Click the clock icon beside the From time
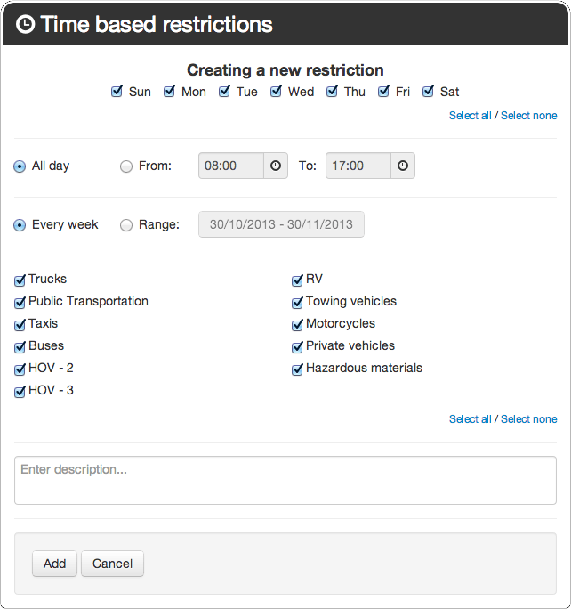This screenshot has height=609, width=571. coord(276,166)
